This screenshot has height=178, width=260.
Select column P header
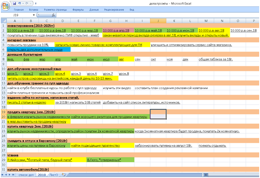[254, 21]
